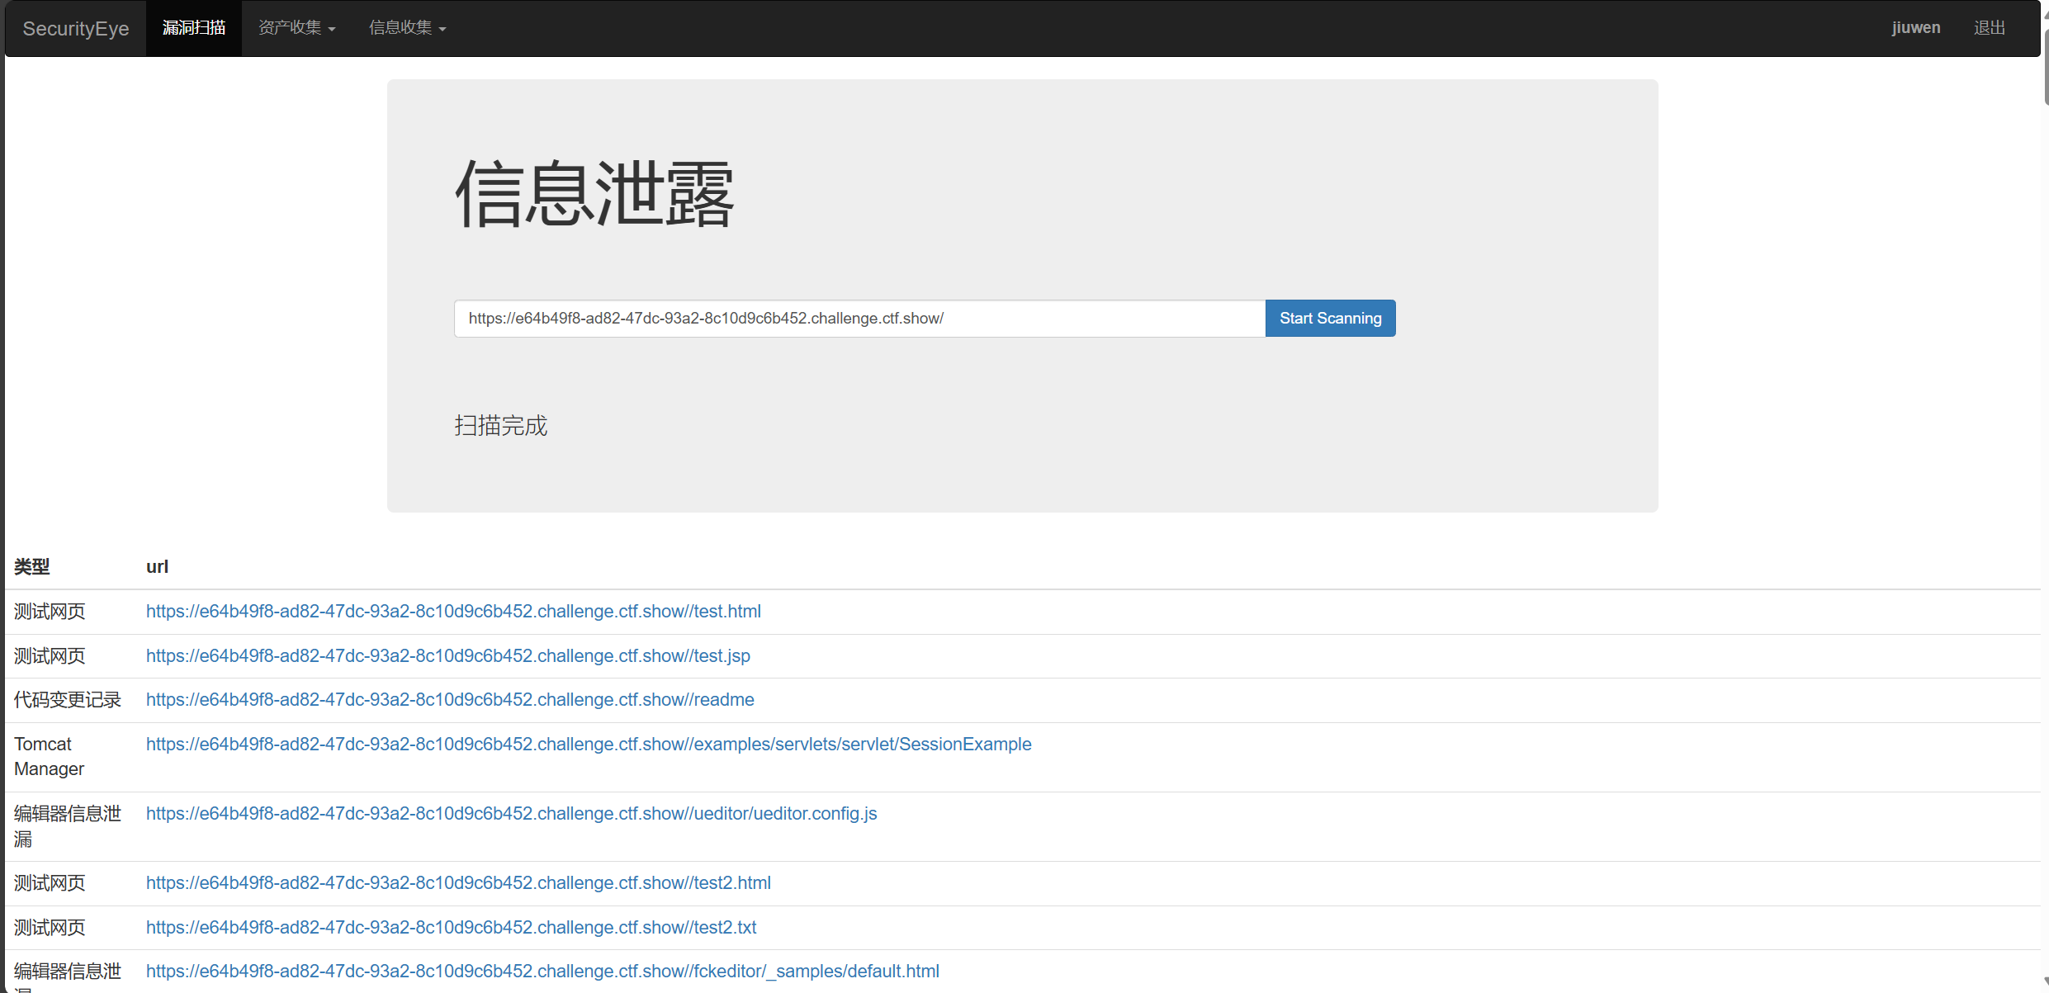Open the test2.html result link

[x=458, y=883]
